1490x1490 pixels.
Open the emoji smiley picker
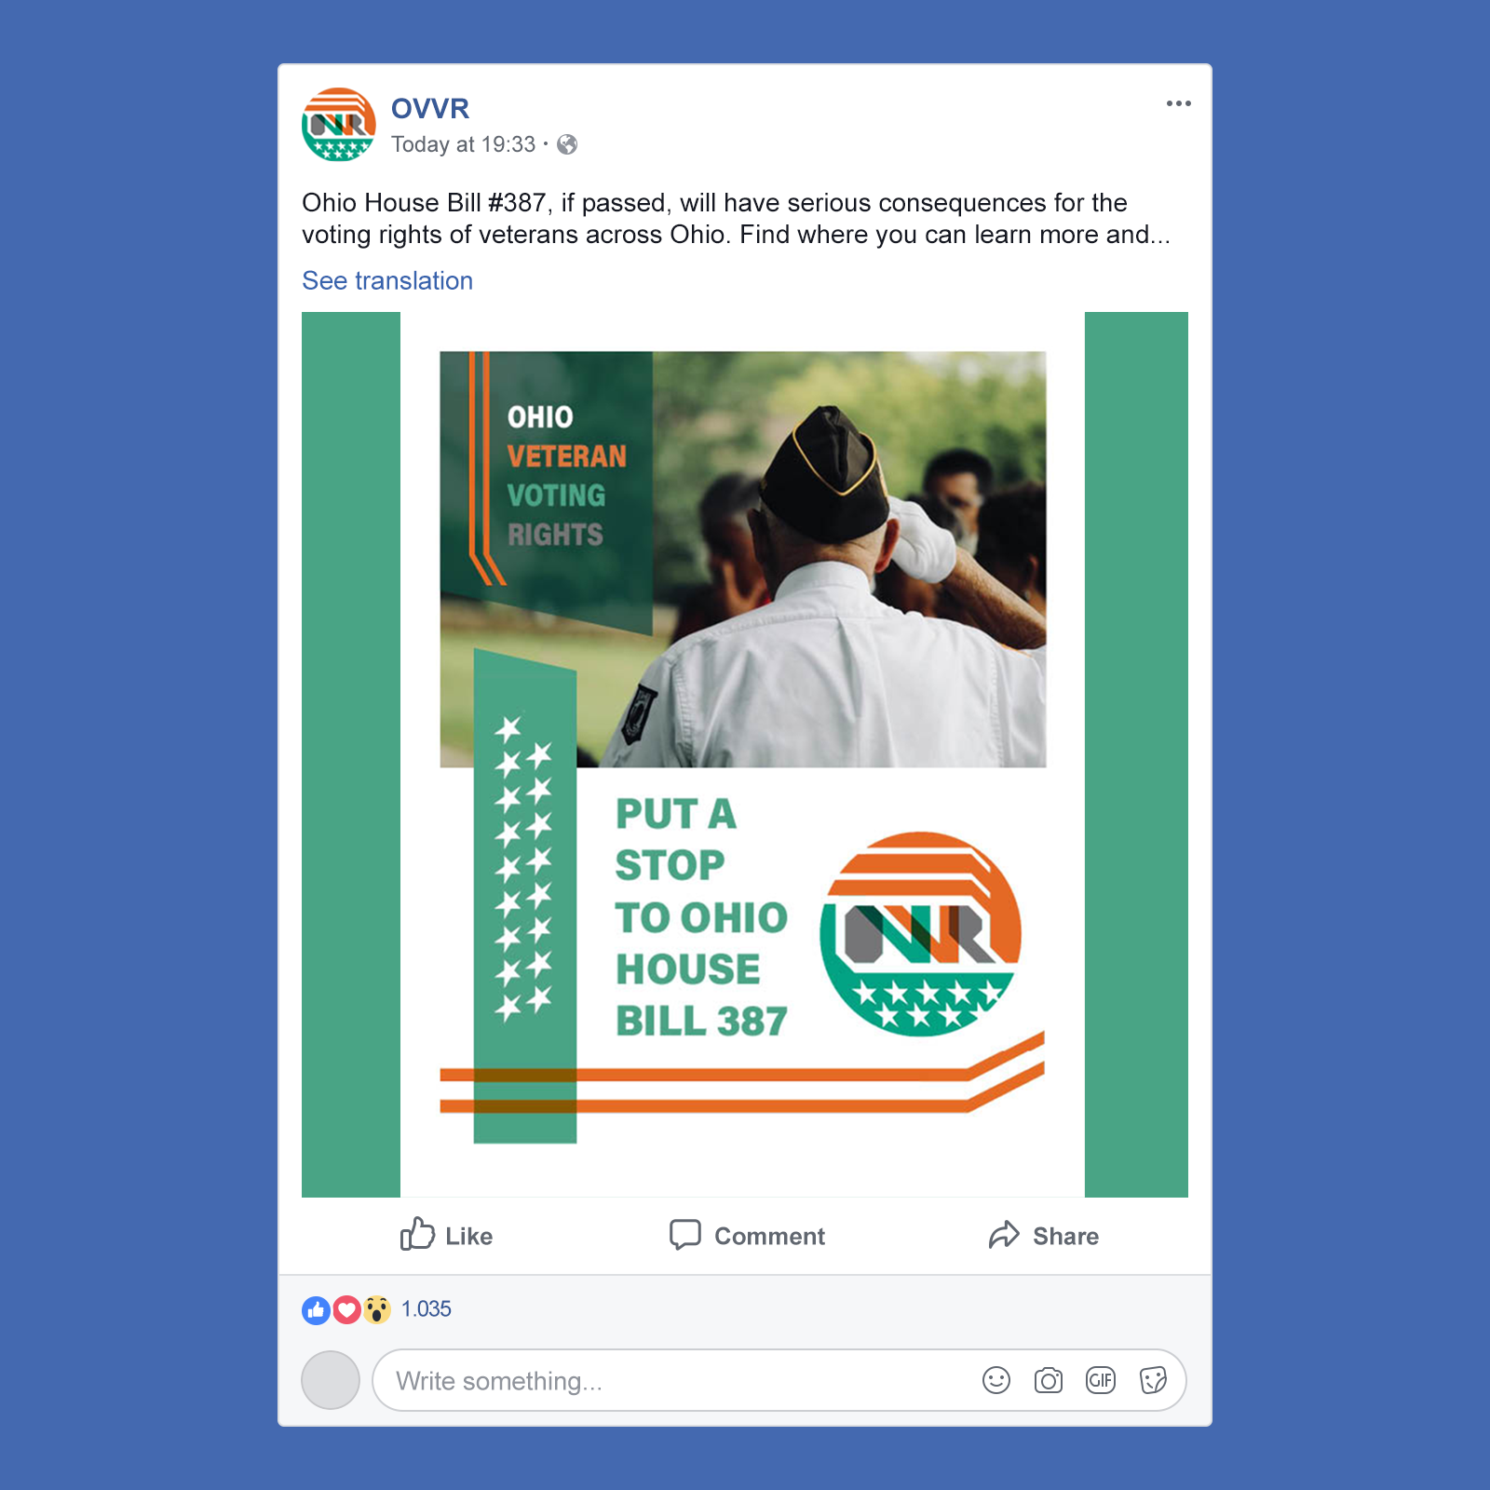pyautogui.click(x=996, y=1380)
